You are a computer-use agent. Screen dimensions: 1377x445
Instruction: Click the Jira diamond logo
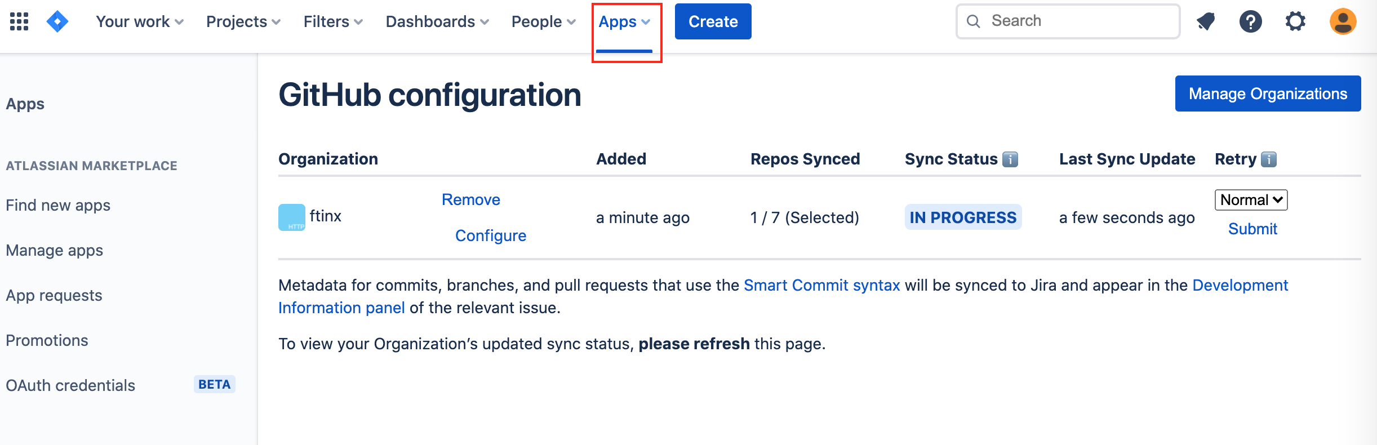pos(57,21)
